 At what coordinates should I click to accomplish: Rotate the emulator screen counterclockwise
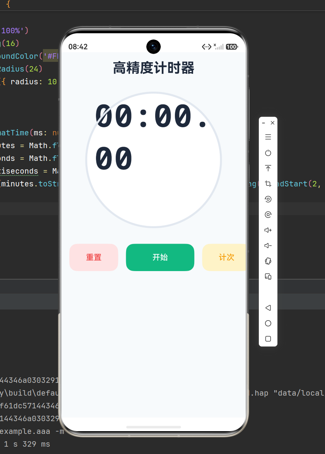(268, 199)
